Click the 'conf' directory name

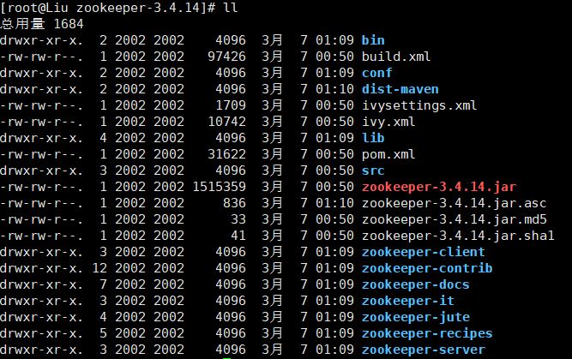coord(376,73)
